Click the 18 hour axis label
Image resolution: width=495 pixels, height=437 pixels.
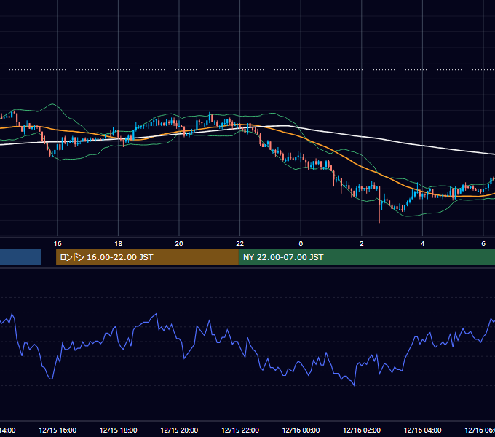(119, 244)
